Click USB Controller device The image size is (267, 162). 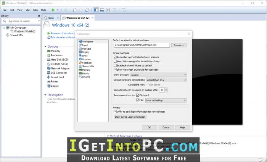(x=57, y=73)
